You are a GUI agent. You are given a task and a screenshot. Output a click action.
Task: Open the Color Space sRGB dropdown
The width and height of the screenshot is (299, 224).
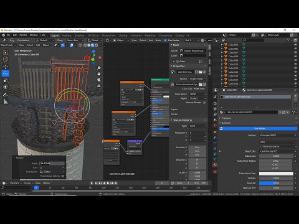[197, 94]
